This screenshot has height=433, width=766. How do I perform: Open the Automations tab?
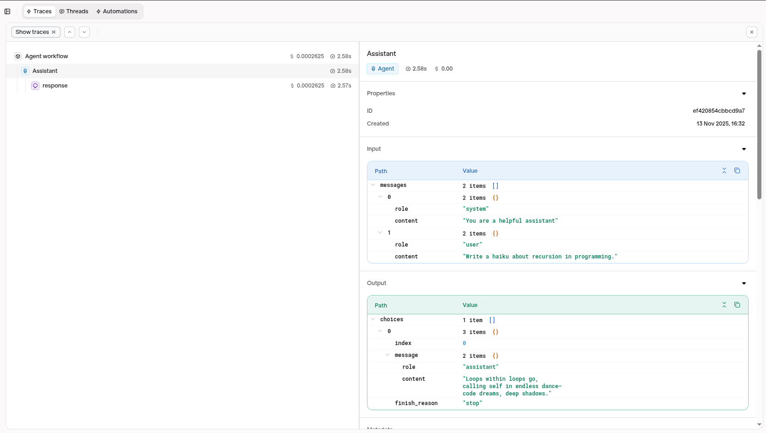117,11
